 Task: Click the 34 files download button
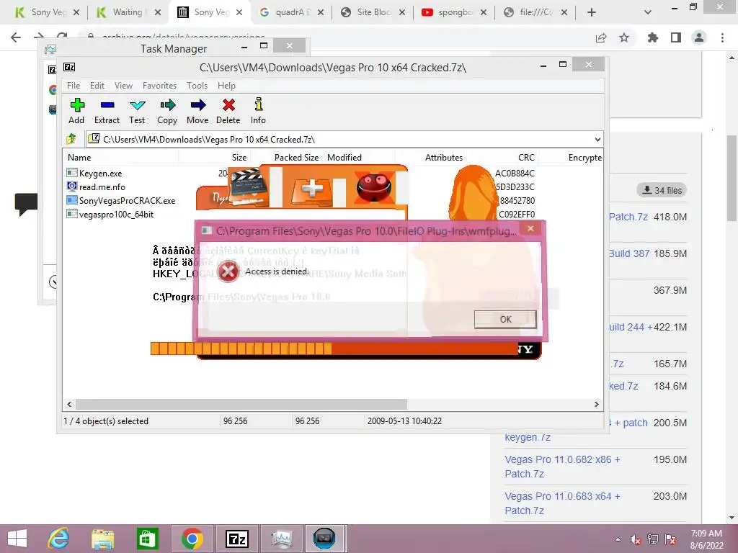[662, 190]
